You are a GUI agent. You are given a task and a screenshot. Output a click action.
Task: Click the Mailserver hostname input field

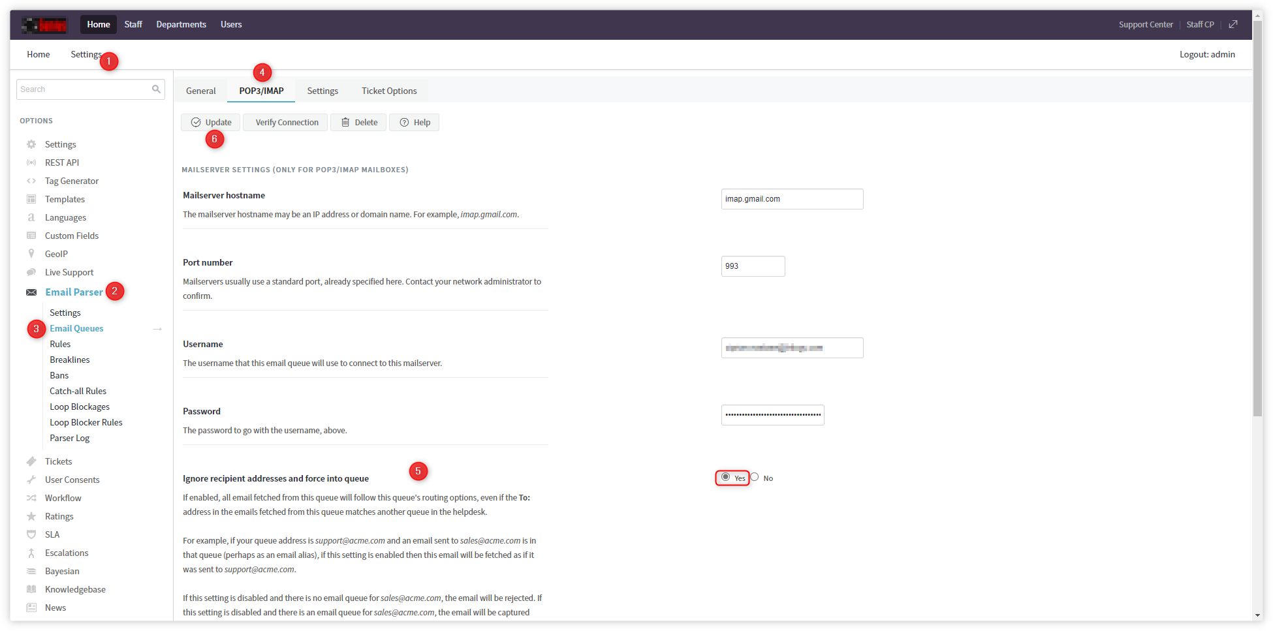(791, 199)
